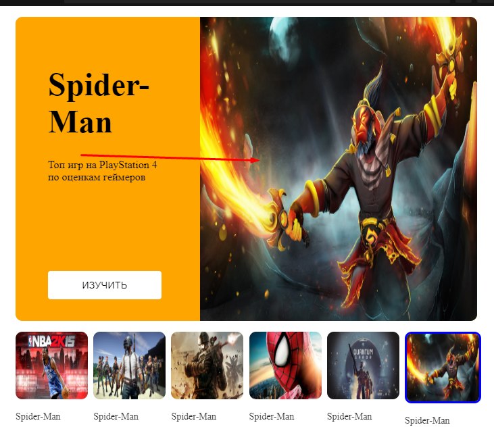494x429 pixels.
Task: Click Spider-Man caption under soldier thumbnail
Action: (x=194, y=416)
